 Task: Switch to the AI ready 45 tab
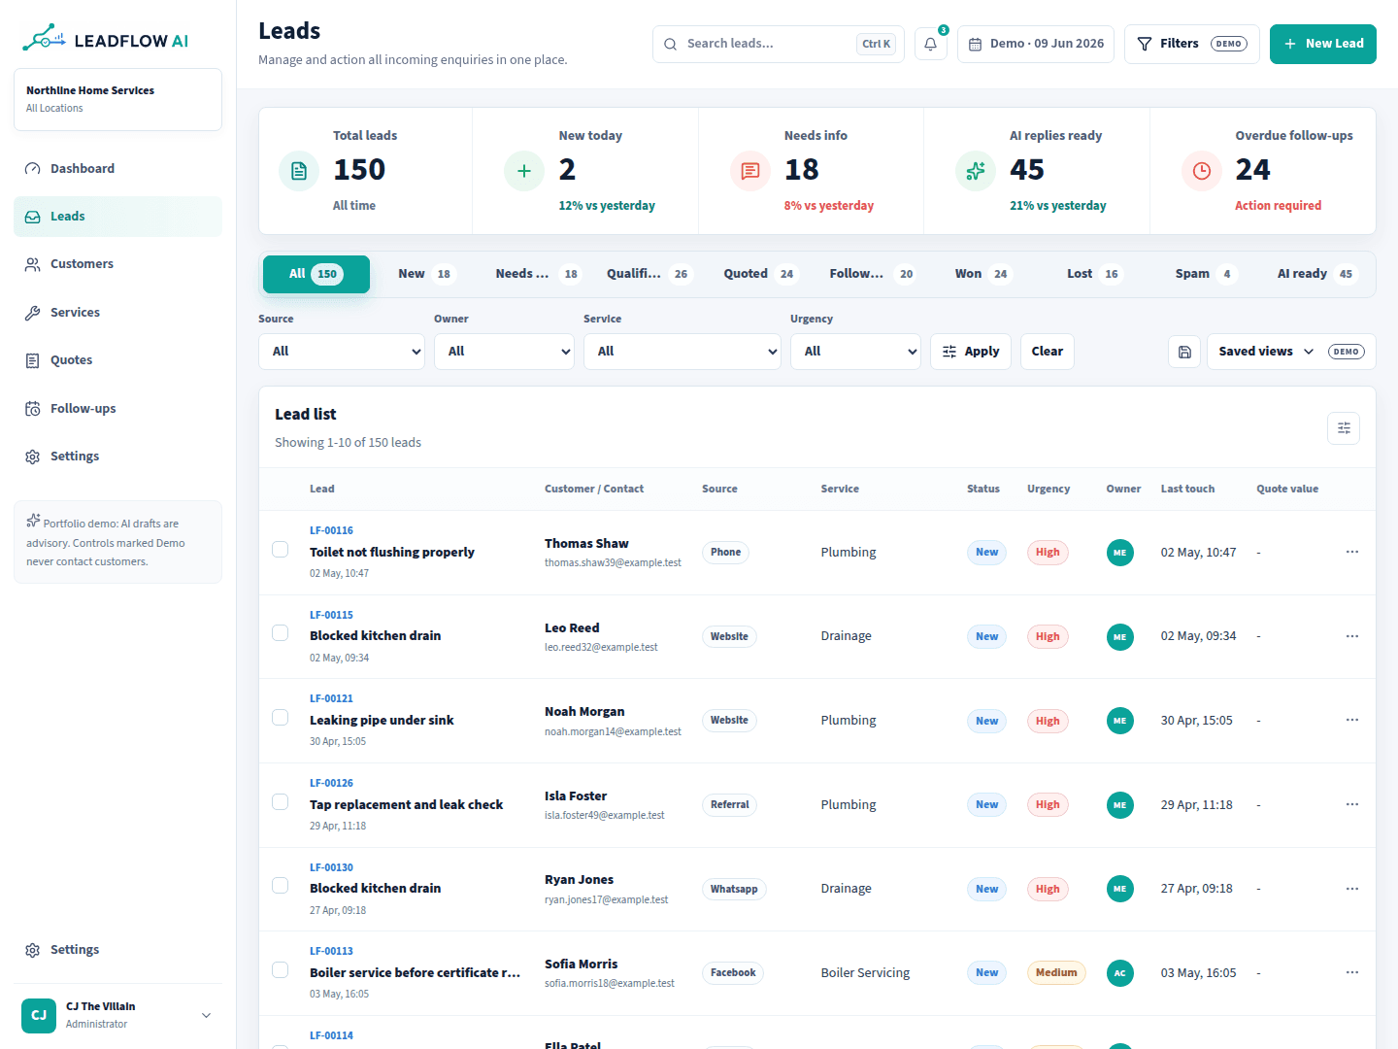(x=1315, y=274)
